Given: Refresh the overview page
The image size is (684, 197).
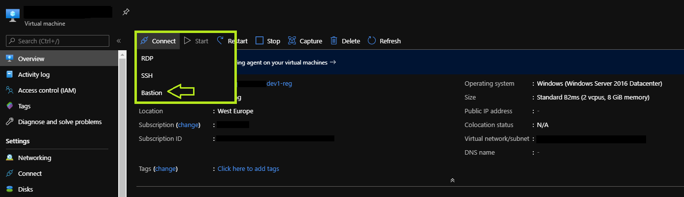Looking at the screenshot, I should click(384, 41).
